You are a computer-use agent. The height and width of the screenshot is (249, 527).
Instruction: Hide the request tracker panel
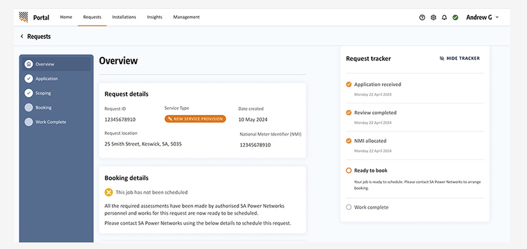tap(459, 58)
